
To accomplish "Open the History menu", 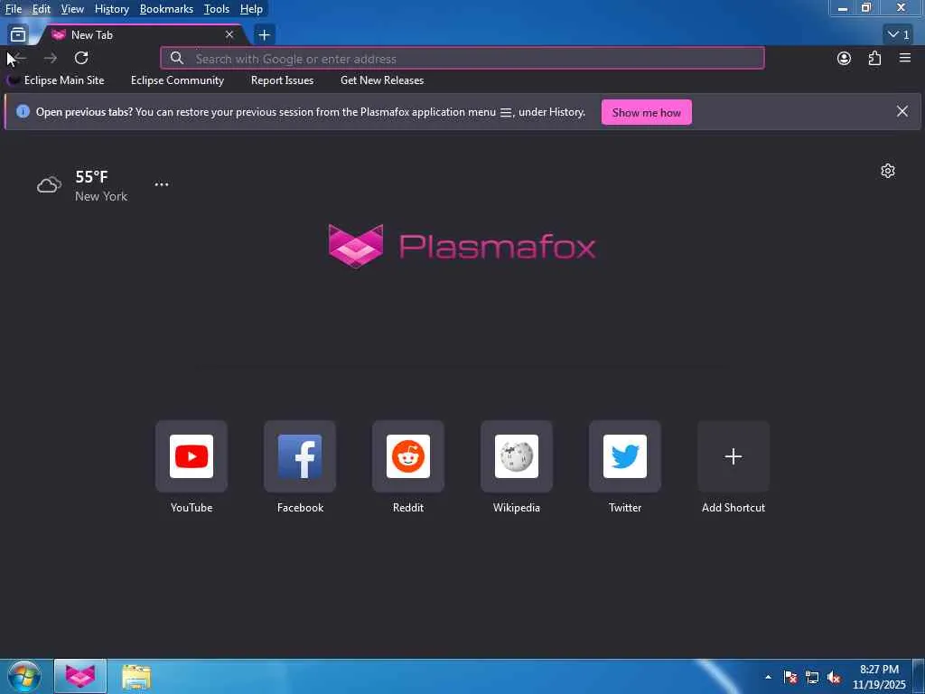I will pyautogui.click(x=111, y=9).
